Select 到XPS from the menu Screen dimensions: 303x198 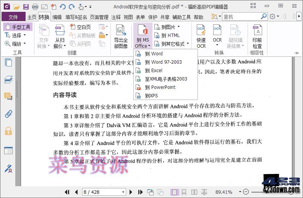[165, 96]
